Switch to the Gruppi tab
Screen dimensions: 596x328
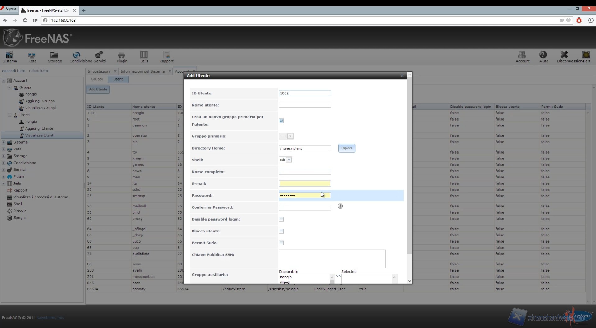tap(96, 79)
